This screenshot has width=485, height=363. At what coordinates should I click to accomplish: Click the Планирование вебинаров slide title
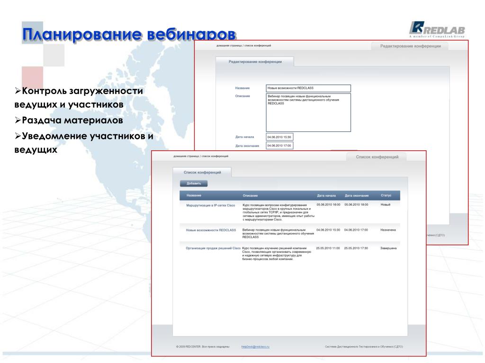[129, 34]
